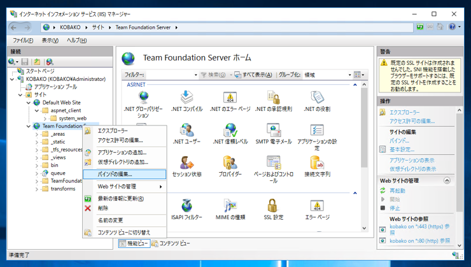Select 仮想ディレクトリの追加 in the context menu
The image size is (471, 267).
pos(124,162)
